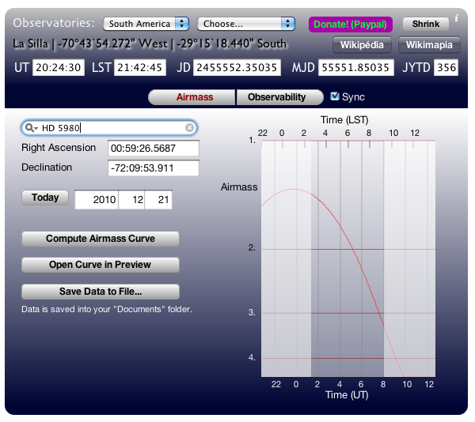The width and height of the screenshot is (475, 422).
Task: Open the Wikimapia button
Action: pos(429,45)
